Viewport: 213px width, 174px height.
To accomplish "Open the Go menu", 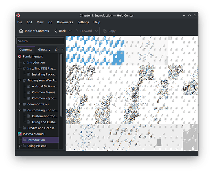I will click(x=50, y=22).
